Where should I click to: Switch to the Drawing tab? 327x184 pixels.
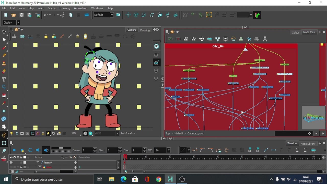coord(145,30)
